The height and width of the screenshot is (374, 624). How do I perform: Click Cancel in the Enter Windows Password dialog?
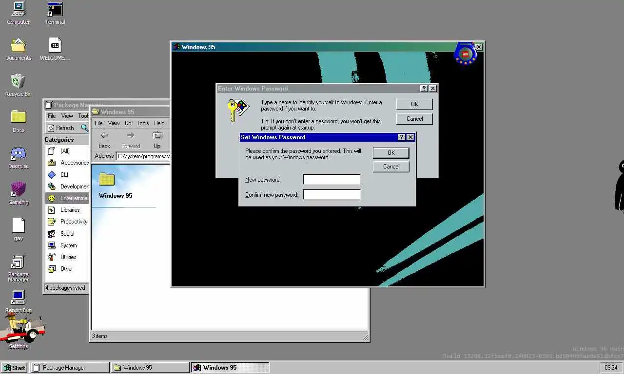coord(414,119)
